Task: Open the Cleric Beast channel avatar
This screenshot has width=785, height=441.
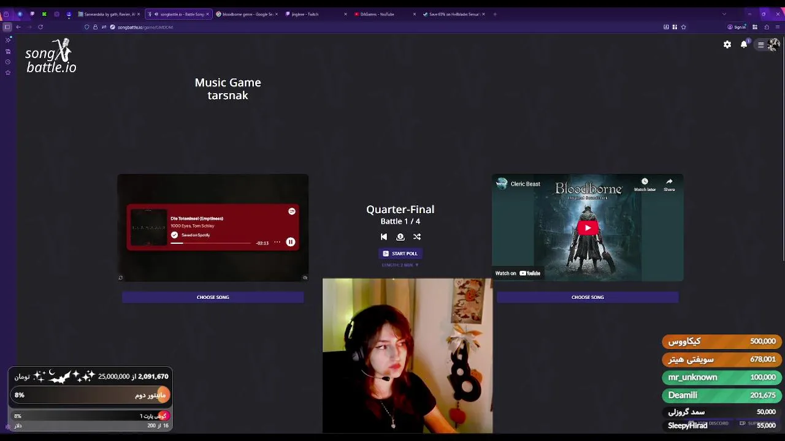Action: coord(502,184)
